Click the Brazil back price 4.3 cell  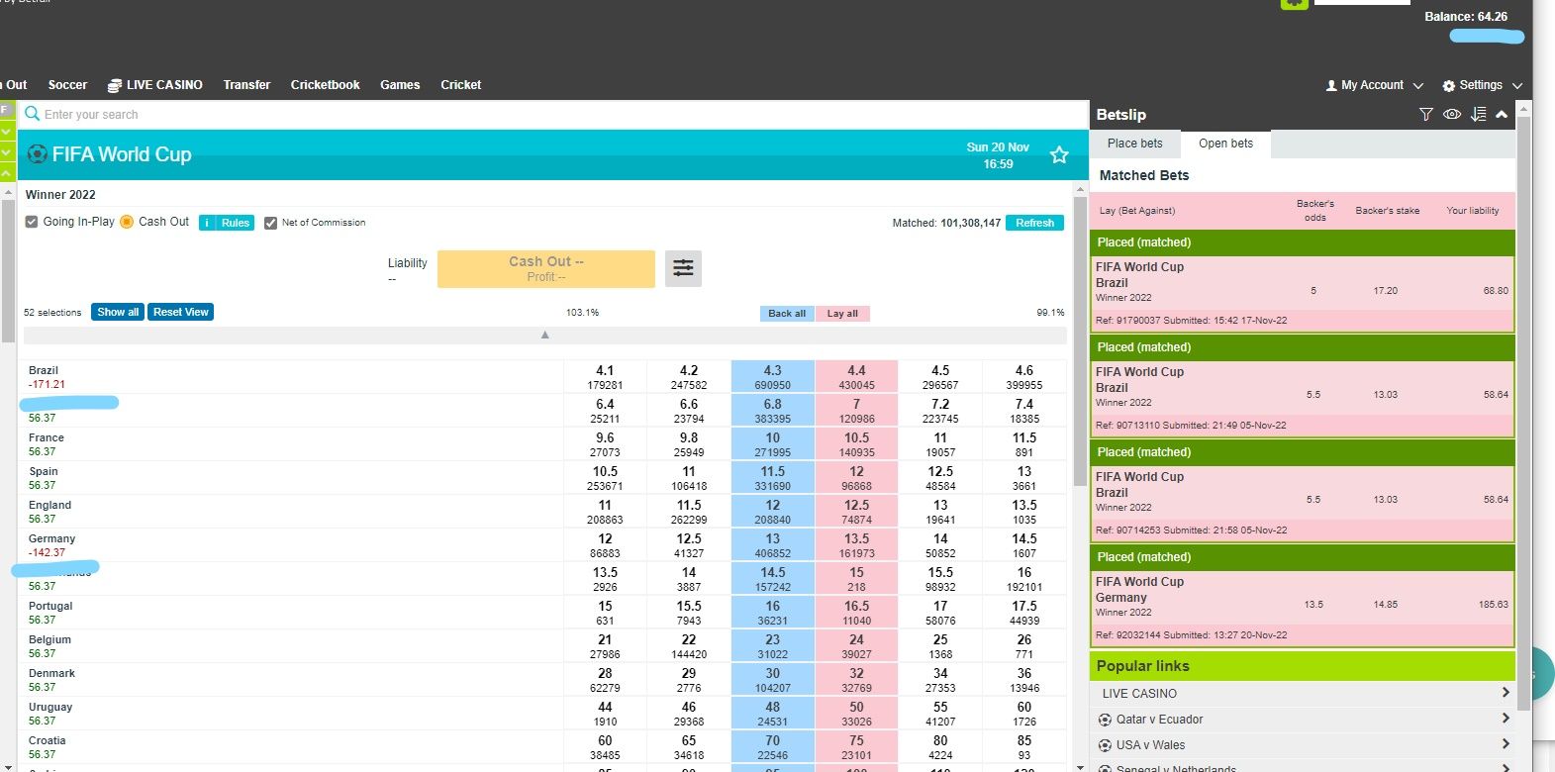772,377
